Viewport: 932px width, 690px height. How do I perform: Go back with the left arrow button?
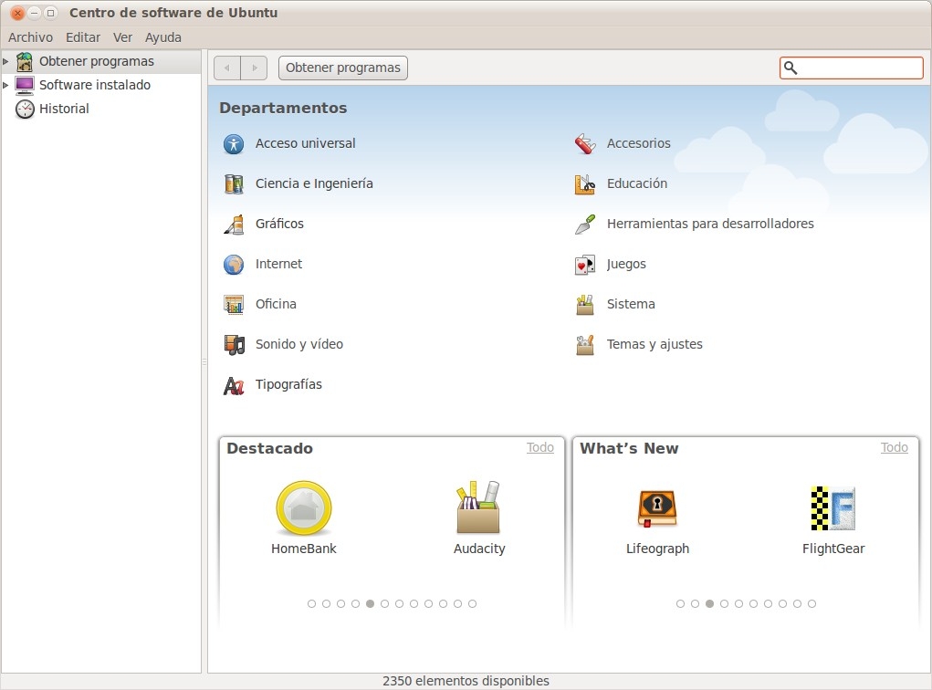click(227, 68)
